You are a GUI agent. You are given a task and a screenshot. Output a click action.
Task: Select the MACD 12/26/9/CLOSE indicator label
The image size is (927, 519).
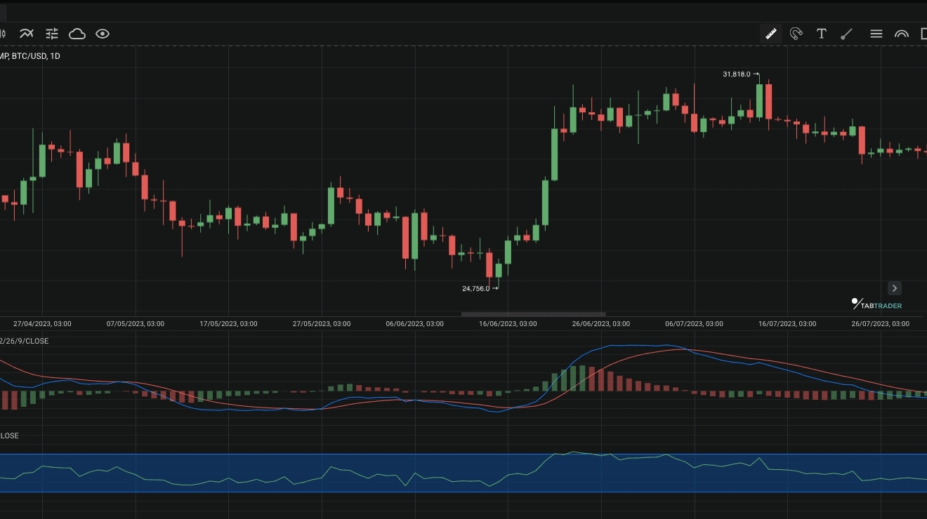pyautogui.click(x=25, y=341)
